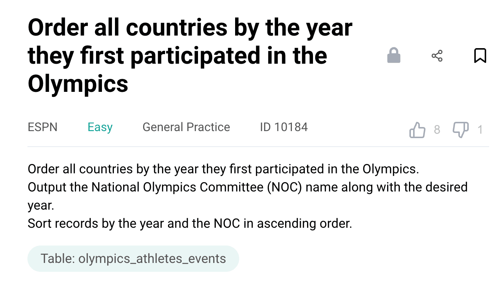Viewport: 501px width, 287px height.
Task: Click the lock icon beside the title
Action: [x=393, y=56]
